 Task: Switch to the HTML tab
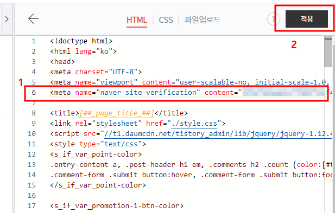137,20
